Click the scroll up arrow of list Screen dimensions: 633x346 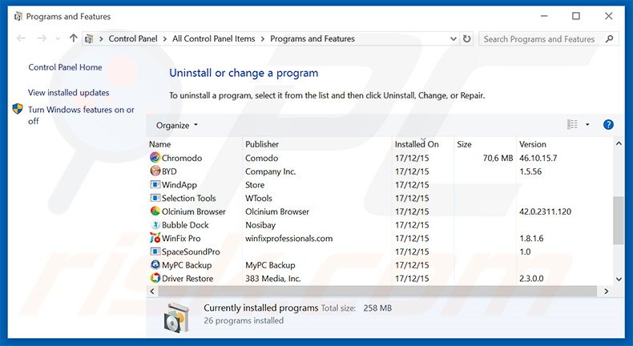click(619, 143)
